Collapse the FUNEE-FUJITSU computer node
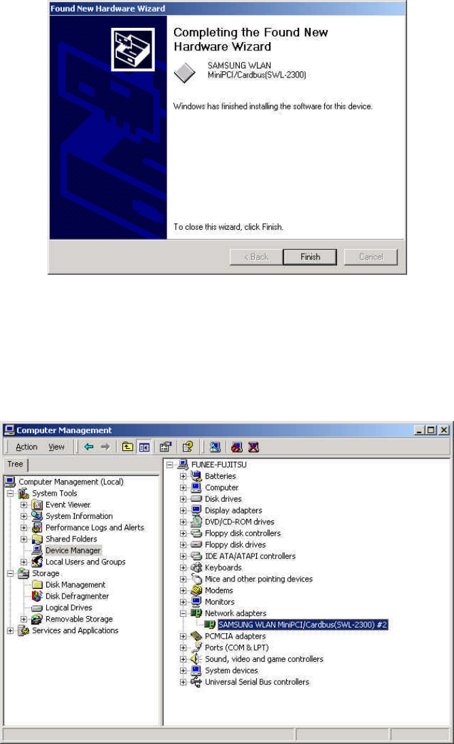 point(170,465)
